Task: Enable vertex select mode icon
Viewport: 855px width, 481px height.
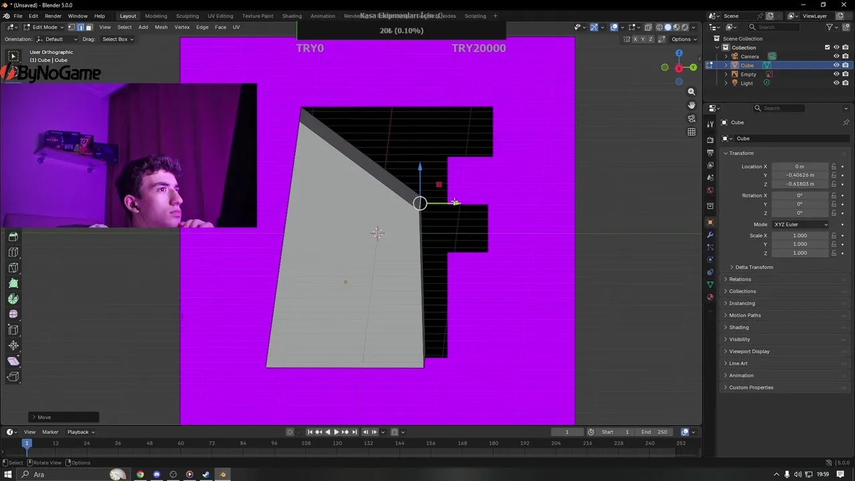Action: (x=71, y=27)
